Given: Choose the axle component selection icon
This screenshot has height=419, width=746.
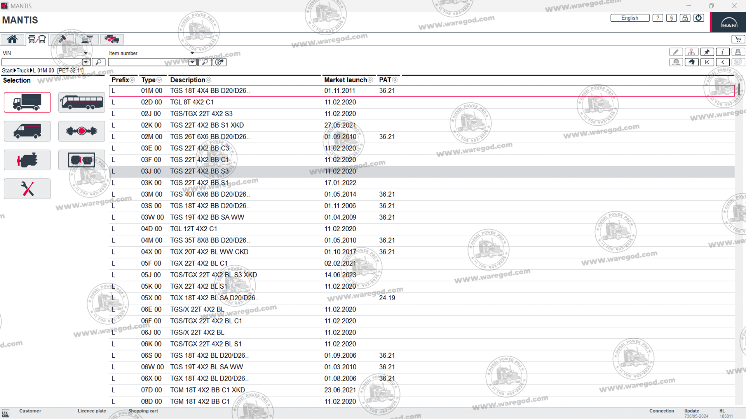Looking at the screenshot, I should coord(82,131).
